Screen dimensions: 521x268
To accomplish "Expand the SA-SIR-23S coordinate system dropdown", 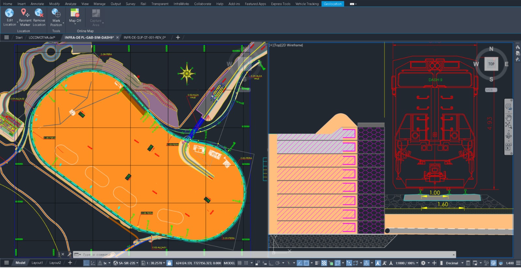I will (x=137, y=263).
